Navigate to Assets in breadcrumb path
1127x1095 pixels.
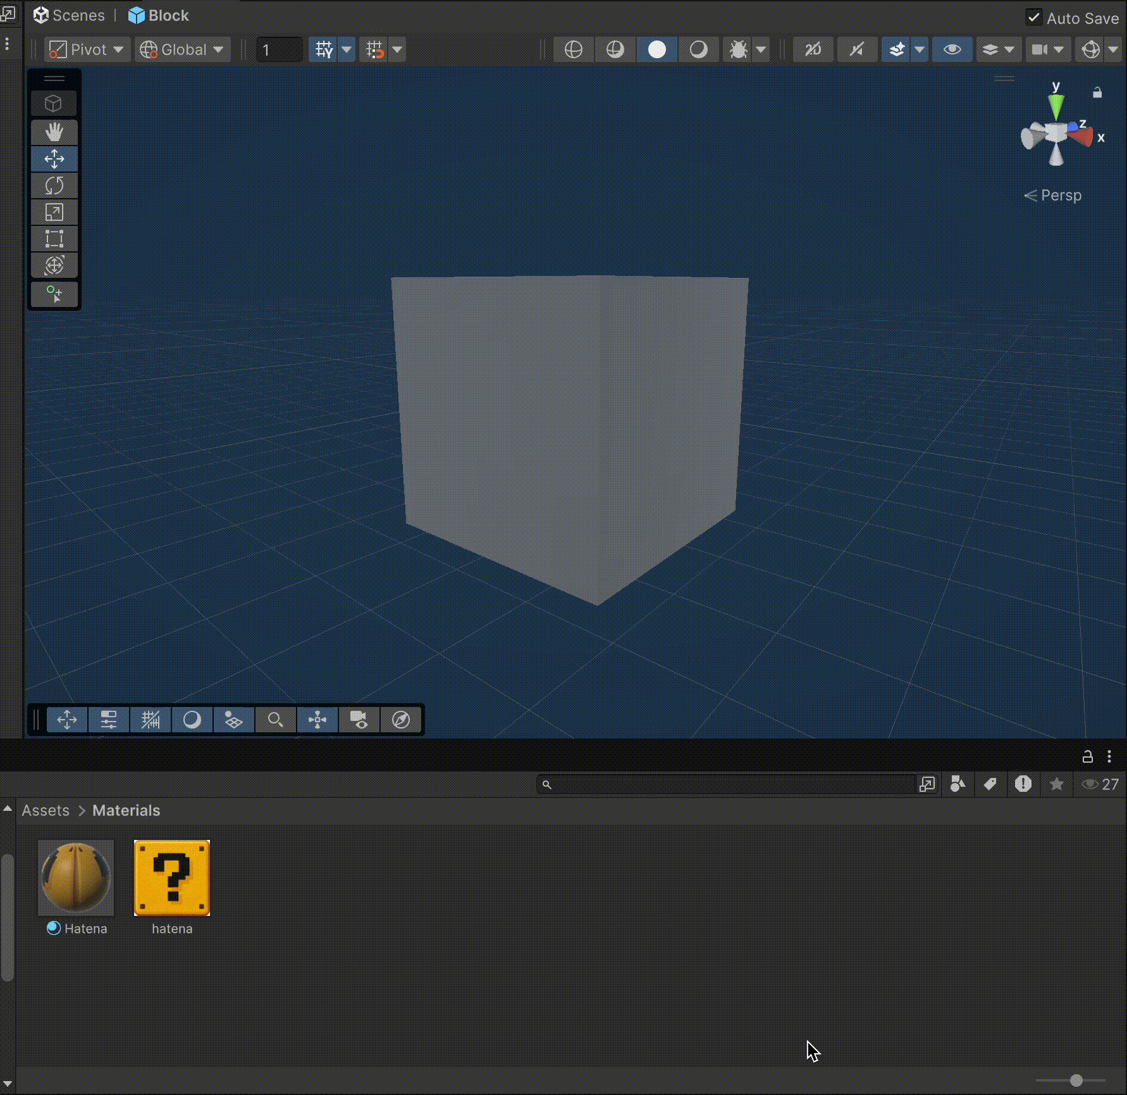(x=46, y=810)
